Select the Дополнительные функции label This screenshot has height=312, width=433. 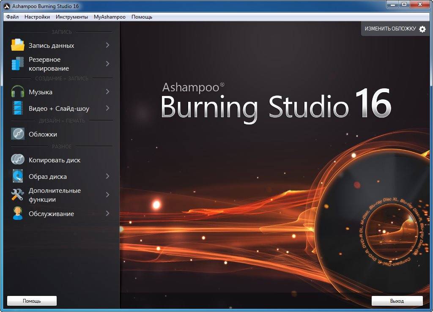click(55, 195)
